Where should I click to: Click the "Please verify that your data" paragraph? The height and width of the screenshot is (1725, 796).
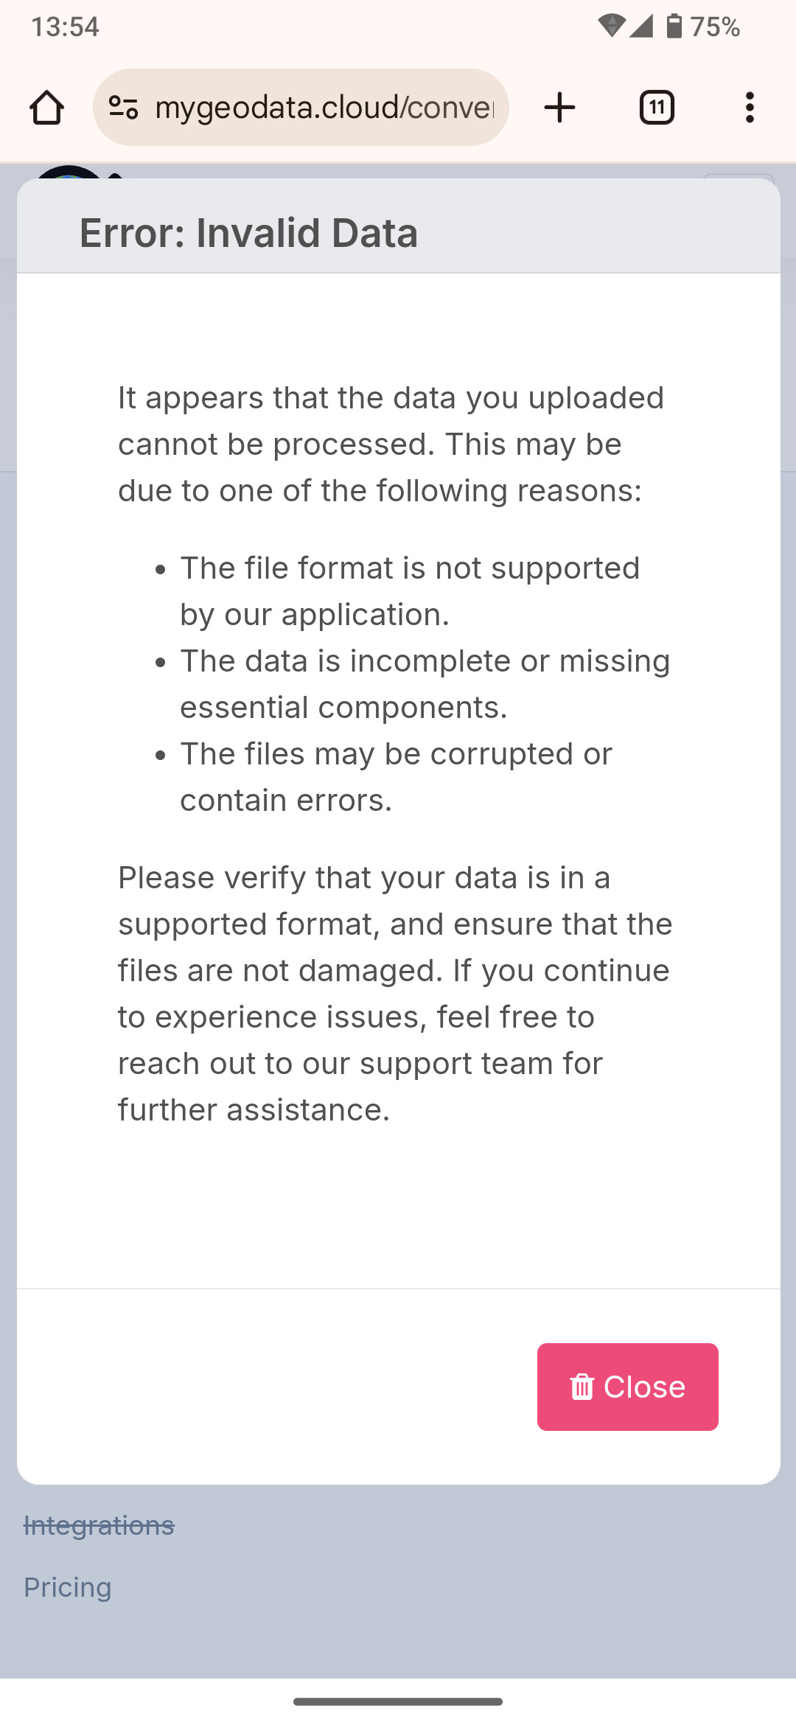[x=395, y=994]
